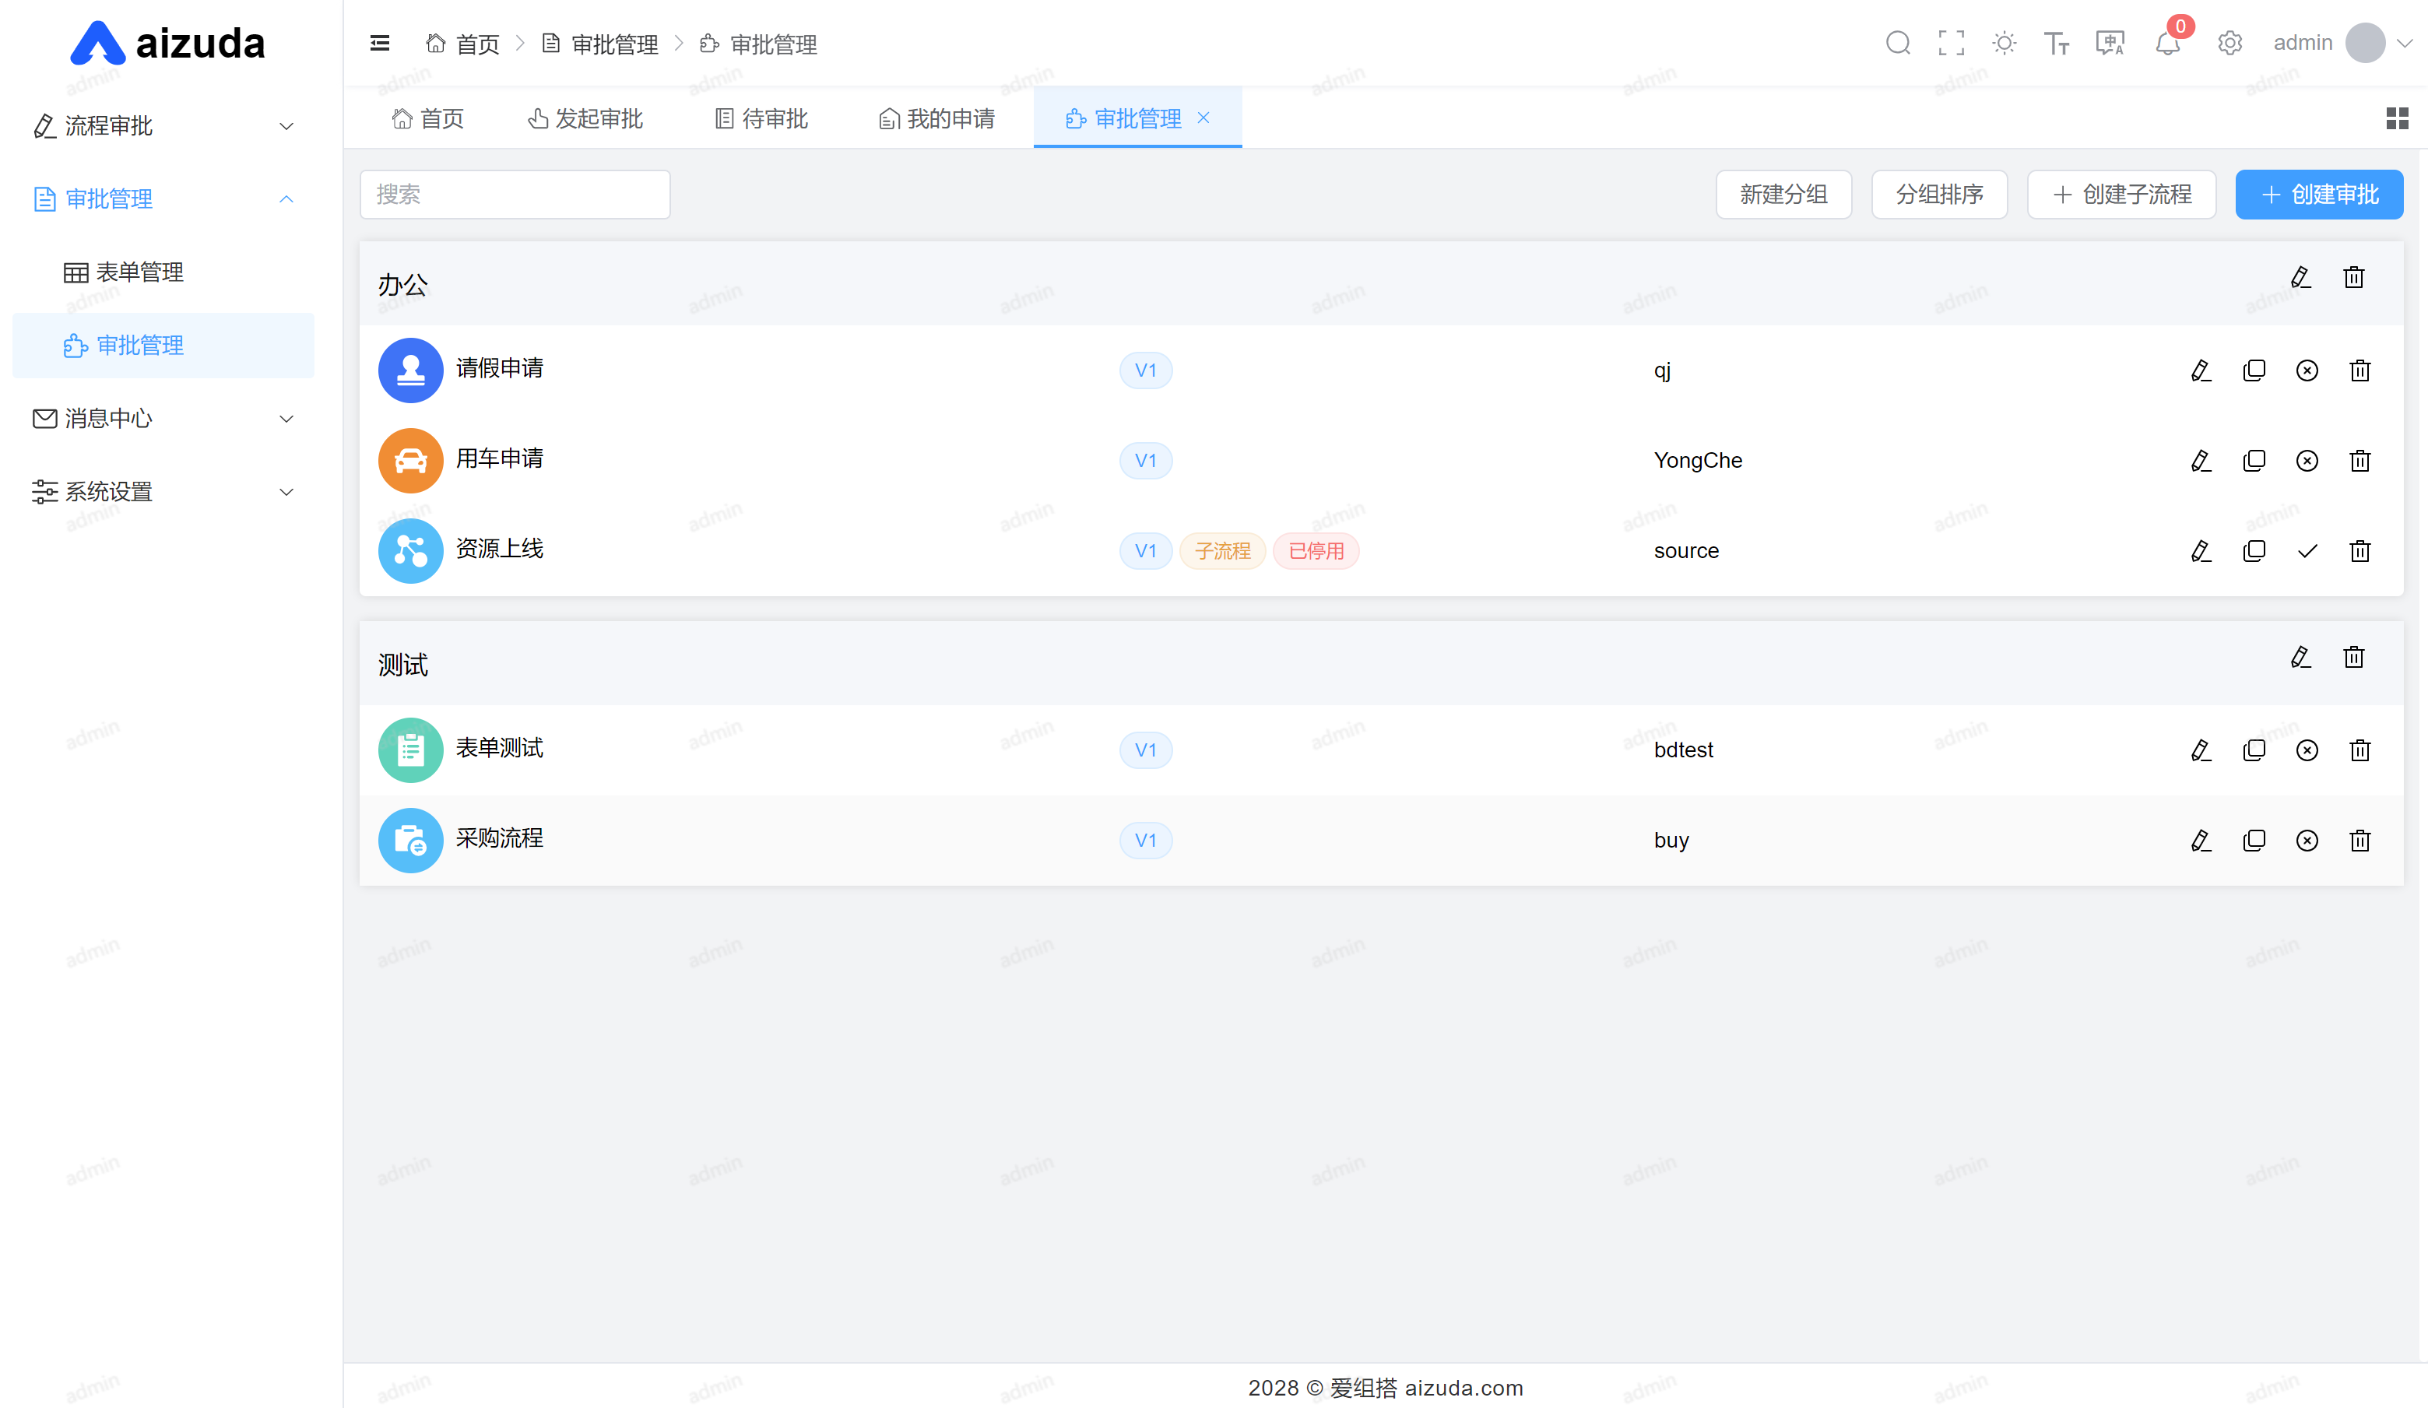The image size is (2428, 1408).
Task: Delete the 请假申请 process
Action: point(2359,370)
